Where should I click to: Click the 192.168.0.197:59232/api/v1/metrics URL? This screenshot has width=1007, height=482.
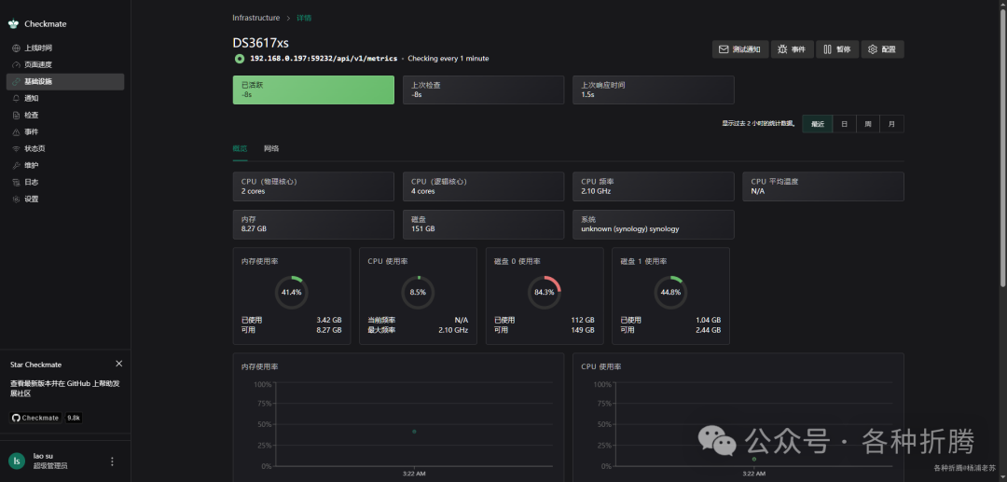[323, 59]
